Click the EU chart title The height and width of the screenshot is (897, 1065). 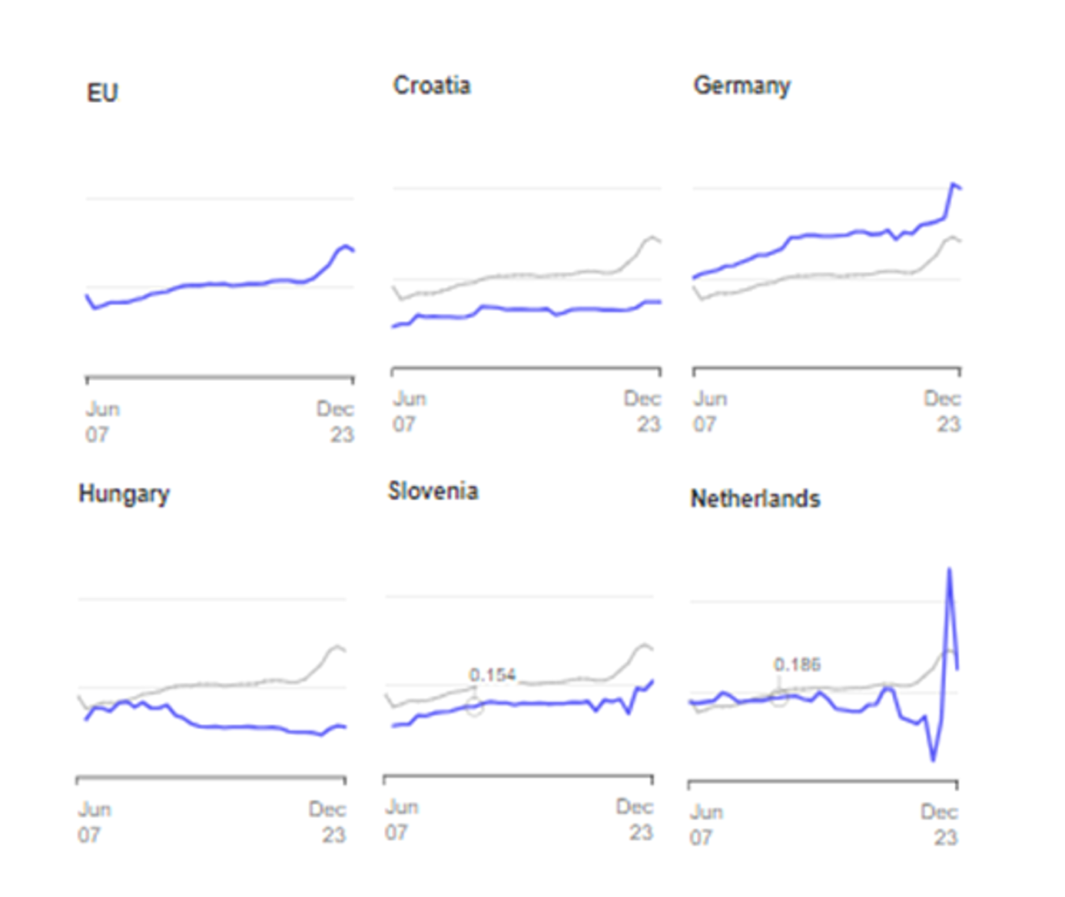tap(102, 93)
